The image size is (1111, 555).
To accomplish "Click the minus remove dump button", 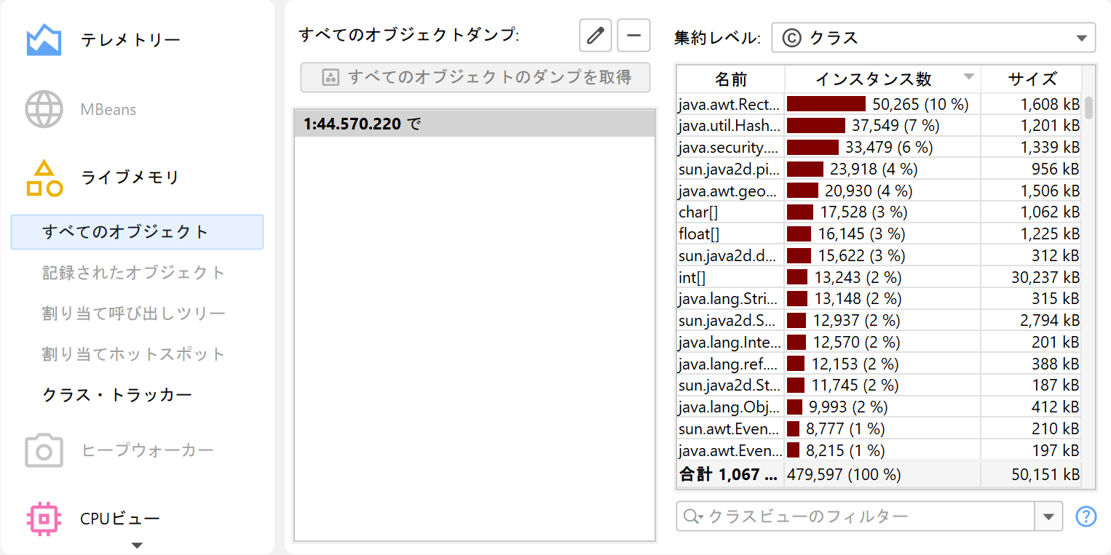I will (633, 36).
